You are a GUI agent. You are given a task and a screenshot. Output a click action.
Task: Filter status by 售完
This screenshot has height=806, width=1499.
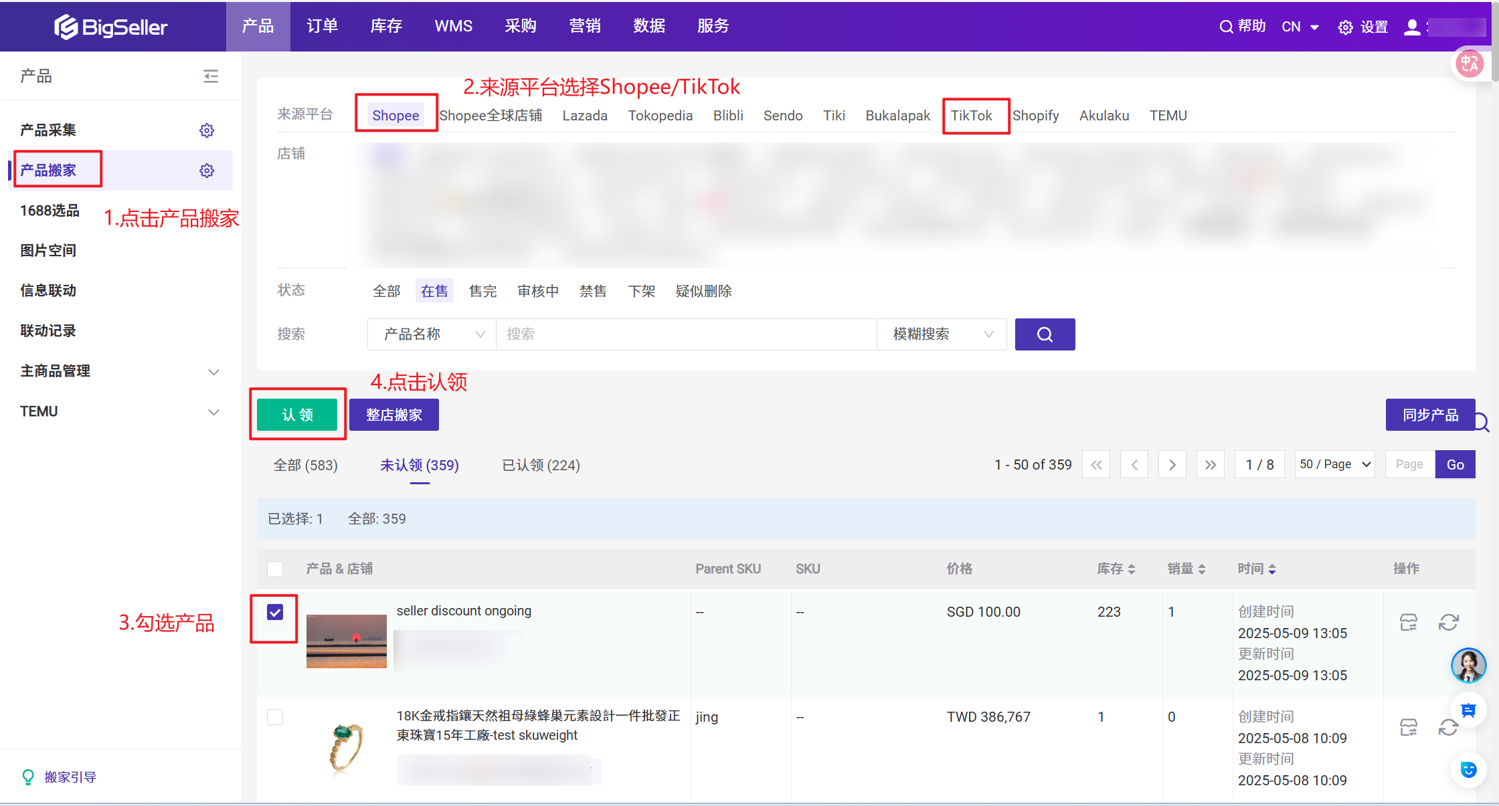[x=482, y=291]
